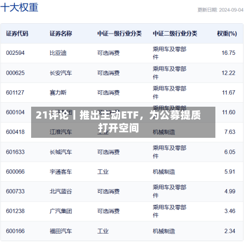Click stock code 002594

tap(15, 53)
